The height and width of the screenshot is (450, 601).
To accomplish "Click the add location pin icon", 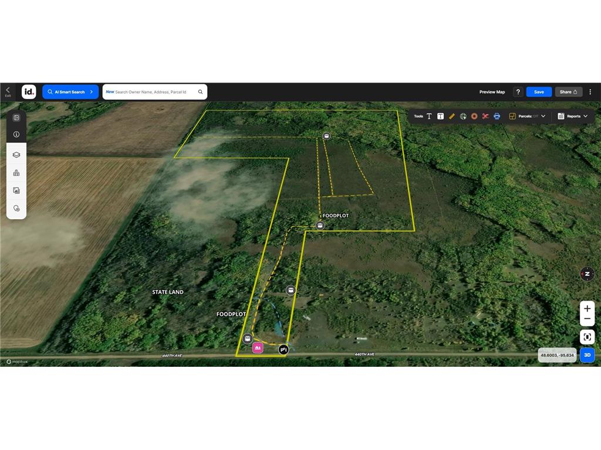I will pyautogui.click(x=16, y=209).
